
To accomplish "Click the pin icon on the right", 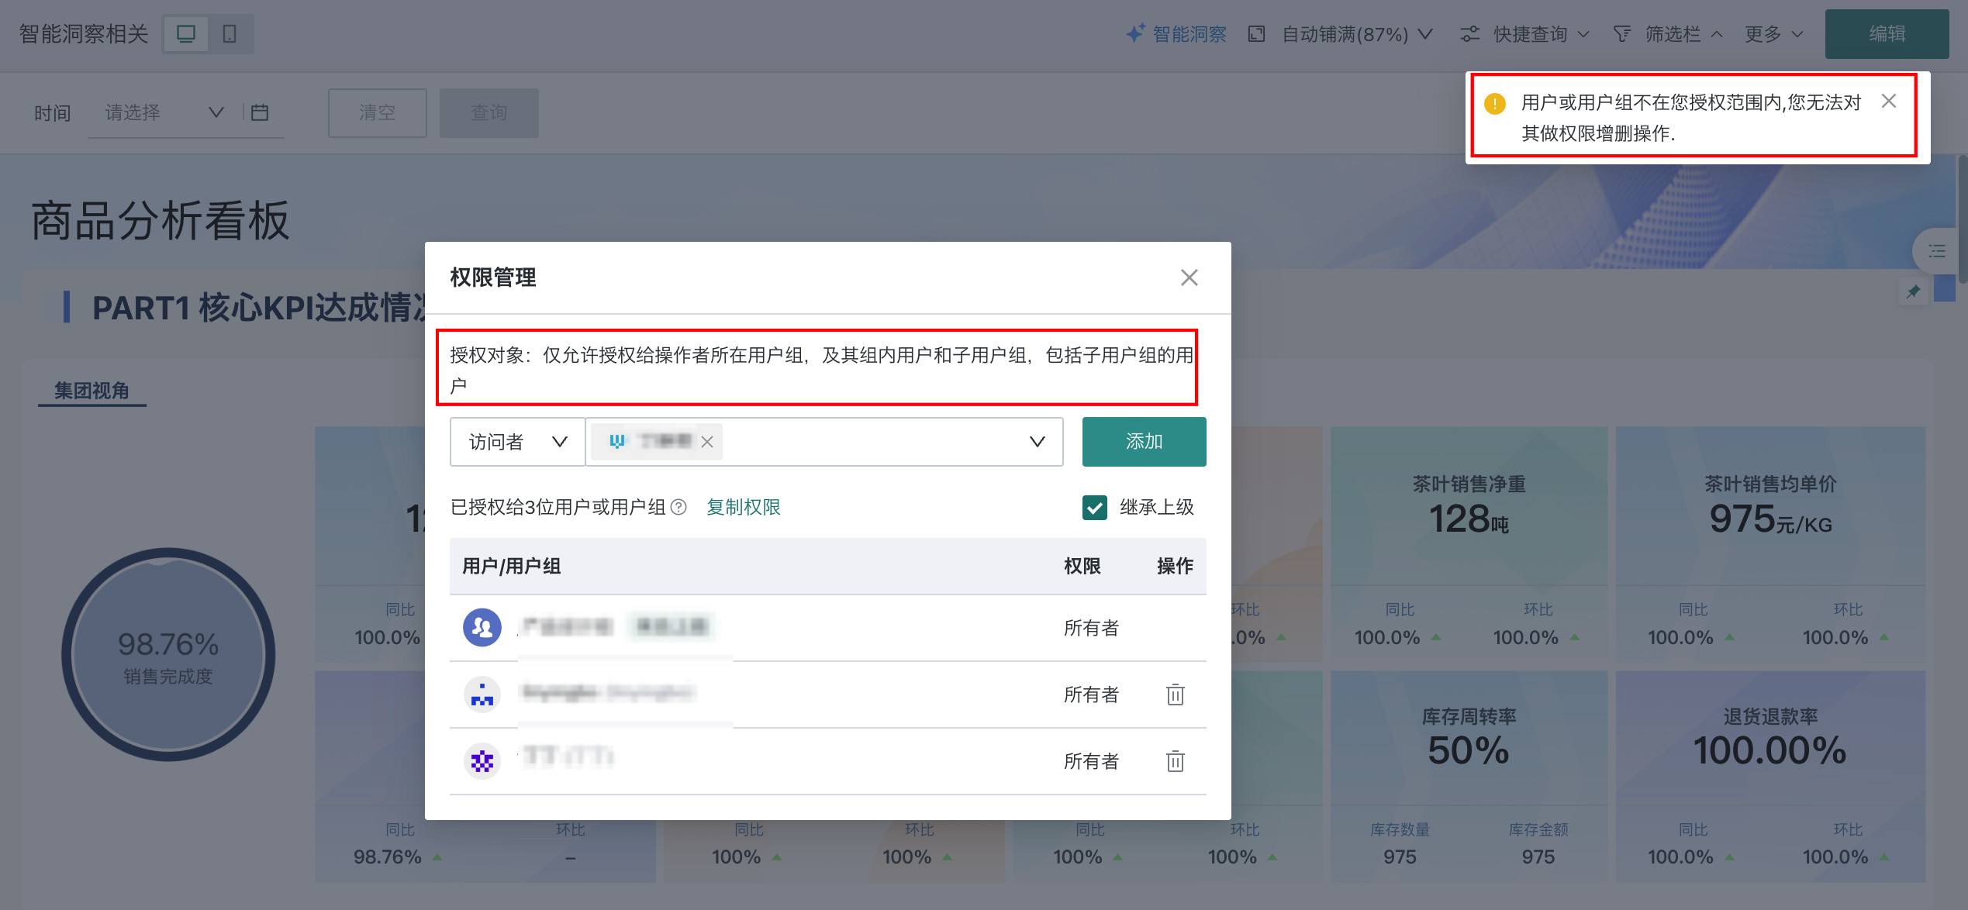I will 1913,291.
